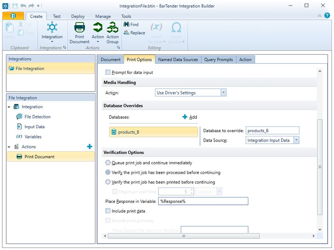Select the Print Document tree action

51,157
